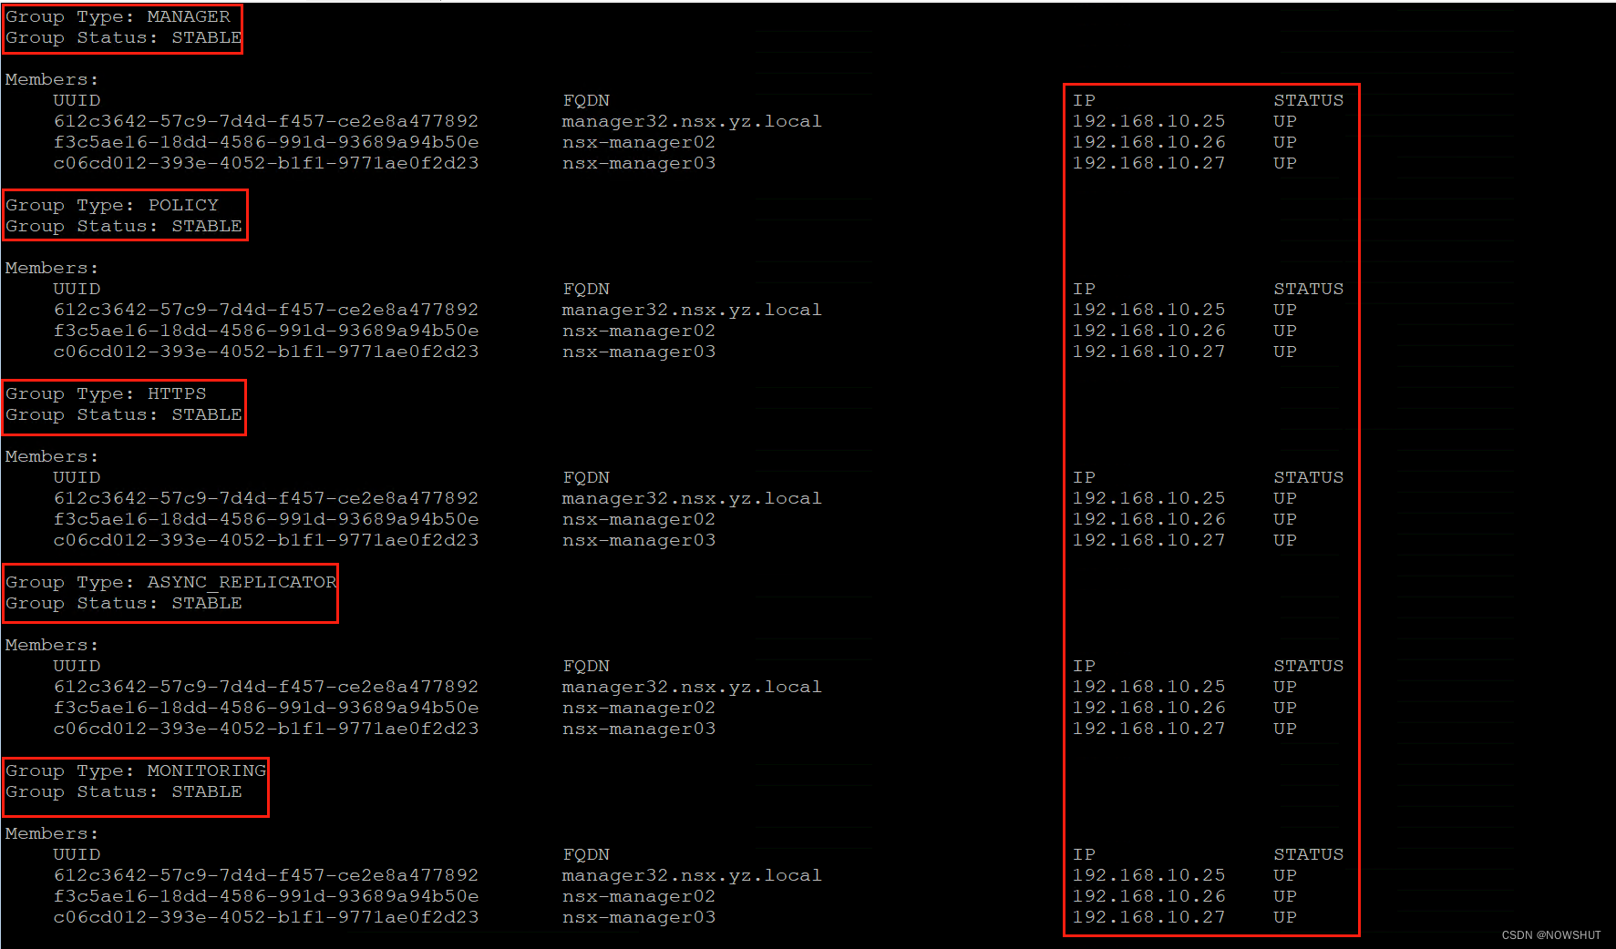Click STATUS column header in POLICY group

click(1309, 289)
